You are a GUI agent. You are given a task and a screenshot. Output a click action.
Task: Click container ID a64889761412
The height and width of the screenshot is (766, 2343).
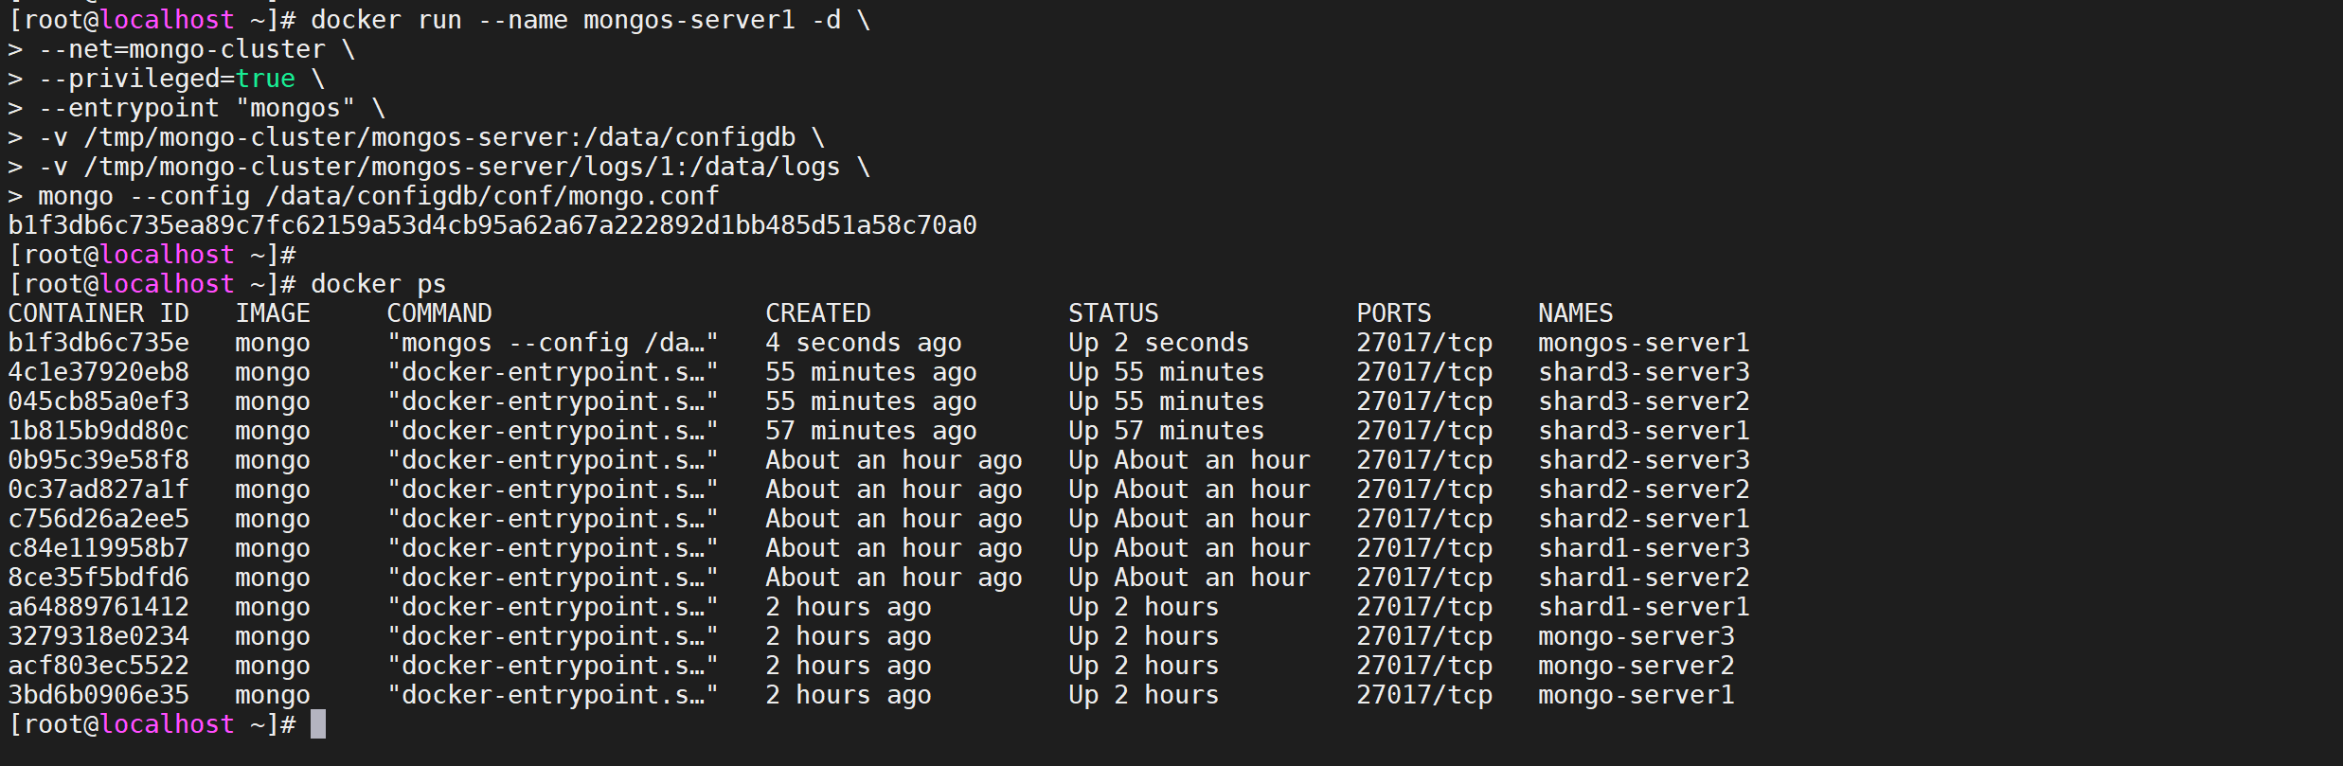pos(98,607)
